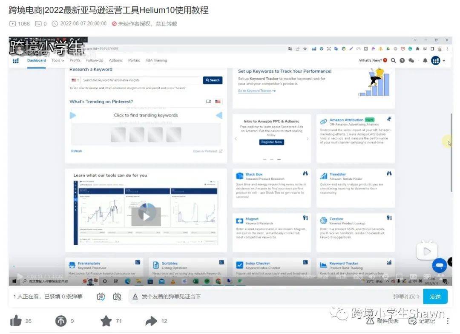The width and height of the screenshot is (460, 334).
Task: Open the Frankenstein tool icon
Action: (x=72, y=265)
